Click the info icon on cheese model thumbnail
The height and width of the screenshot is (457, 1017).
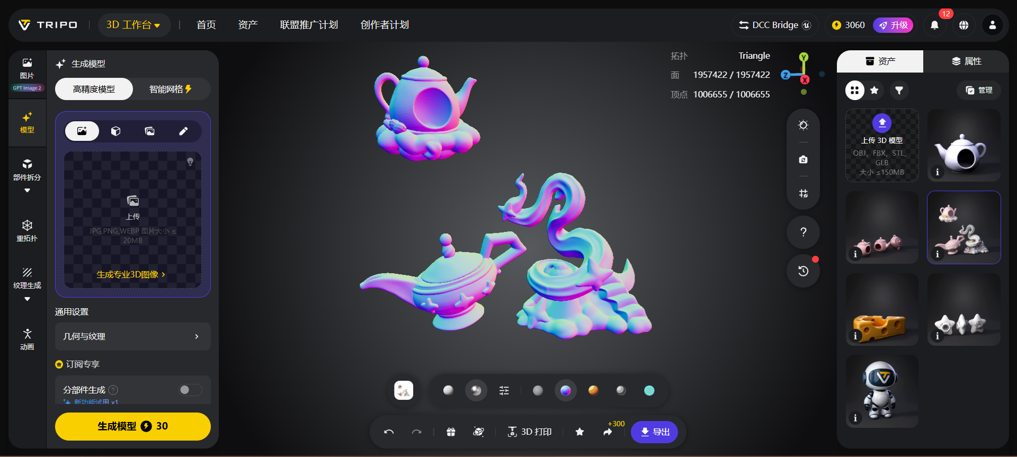coord(855,336)
